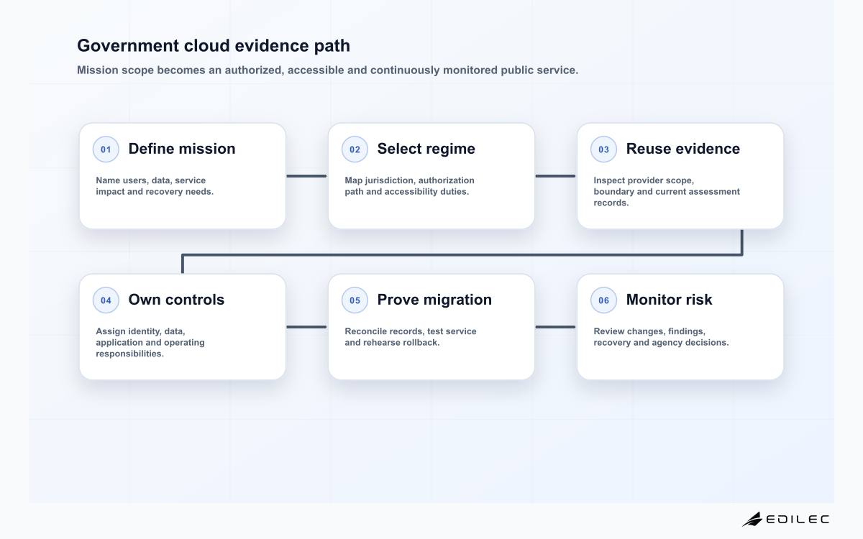The width and height of the screenshot is (863, 539).
Task: Click the description 'Assign identity, data, application'
Action: pos(150,343)
